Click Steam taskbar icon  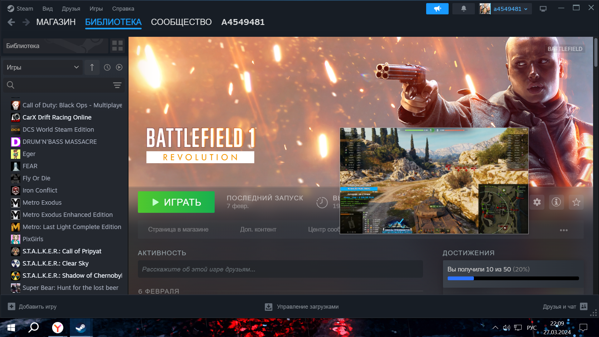pos(81,328)
